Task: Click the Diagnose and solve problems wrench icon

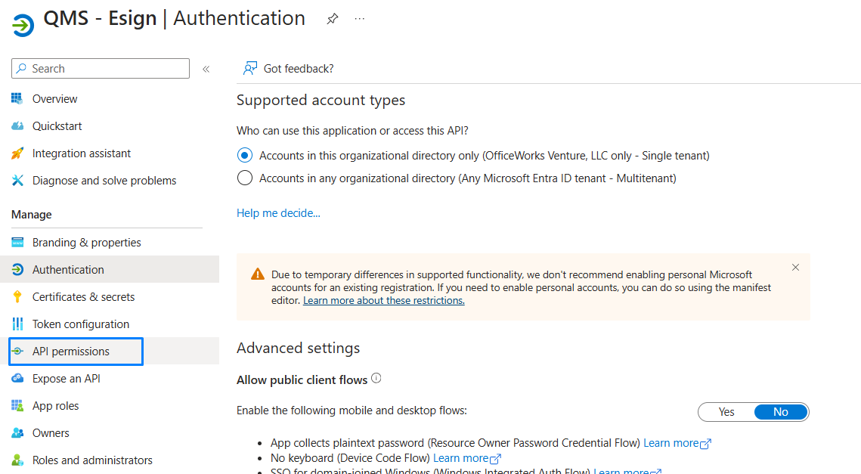Action: pos(17,180)
